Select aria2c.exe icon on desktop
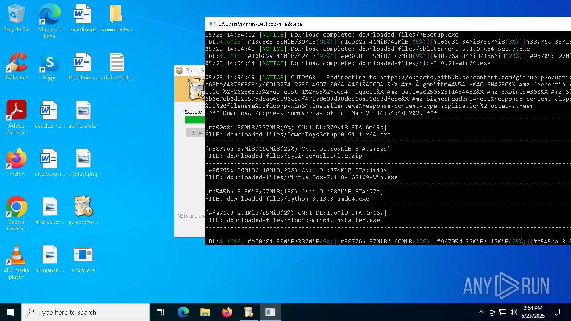The image size is (571, 321). (x=83, y=259)
